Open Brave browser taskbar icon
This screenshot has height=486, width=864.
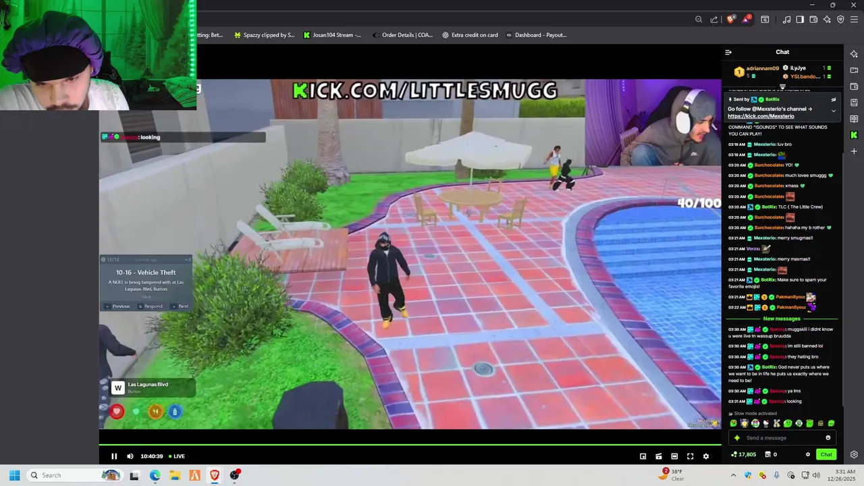(x=215, y=475)
